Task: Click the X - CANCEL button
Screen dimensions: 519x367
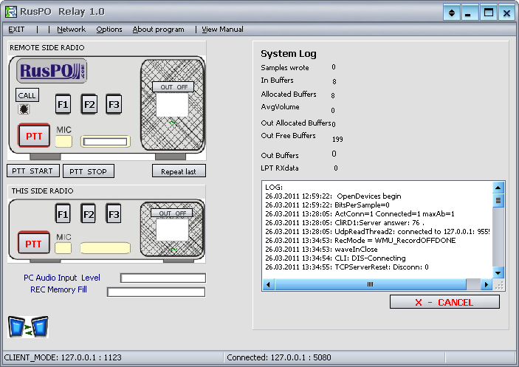Action: pyautogui.click(x=444, y=302)
